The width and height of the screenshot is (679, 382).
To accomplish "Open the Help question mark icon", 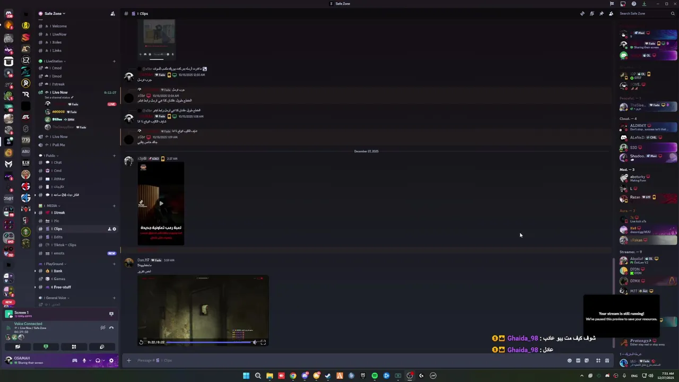I will [x=634, y=4].
